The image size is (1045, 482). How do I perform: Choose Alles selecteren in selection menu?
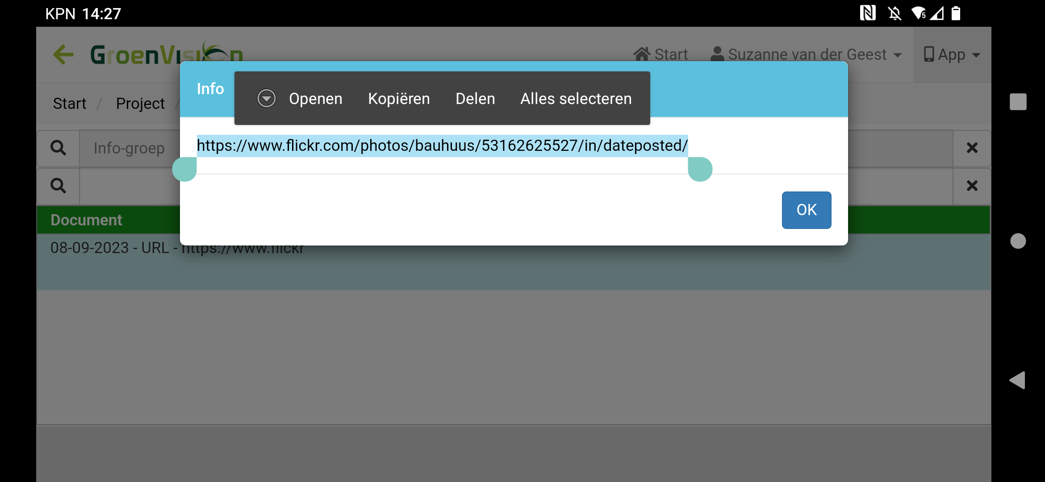click(576, 99)
